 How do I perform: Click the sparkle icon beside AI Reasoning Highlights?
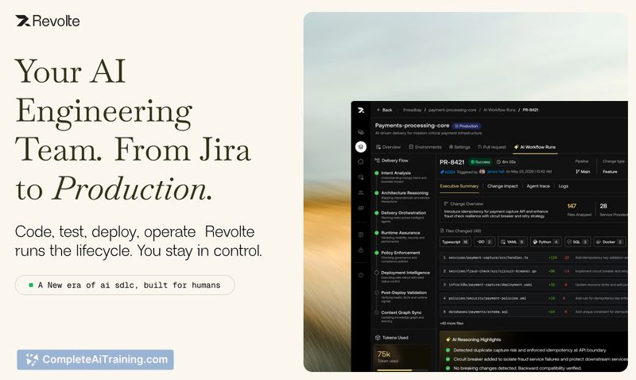click(x=448, y=339)
